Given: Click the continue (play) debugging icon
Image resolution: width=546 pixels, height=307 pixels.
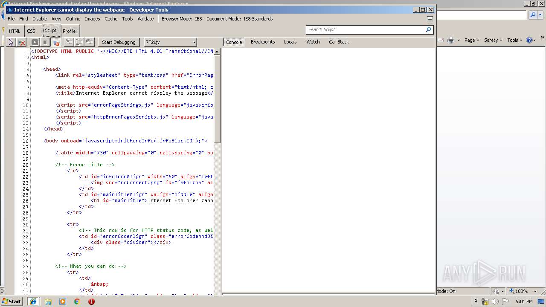Looking at the screenshot, I should 35,42.
